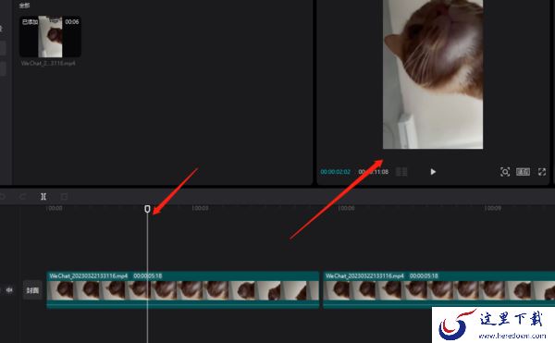Click the 00:00 mark on timeline ruler
The width and height of the screenshot is (555, 343).
pyautogui.click(x=55, y=208)
